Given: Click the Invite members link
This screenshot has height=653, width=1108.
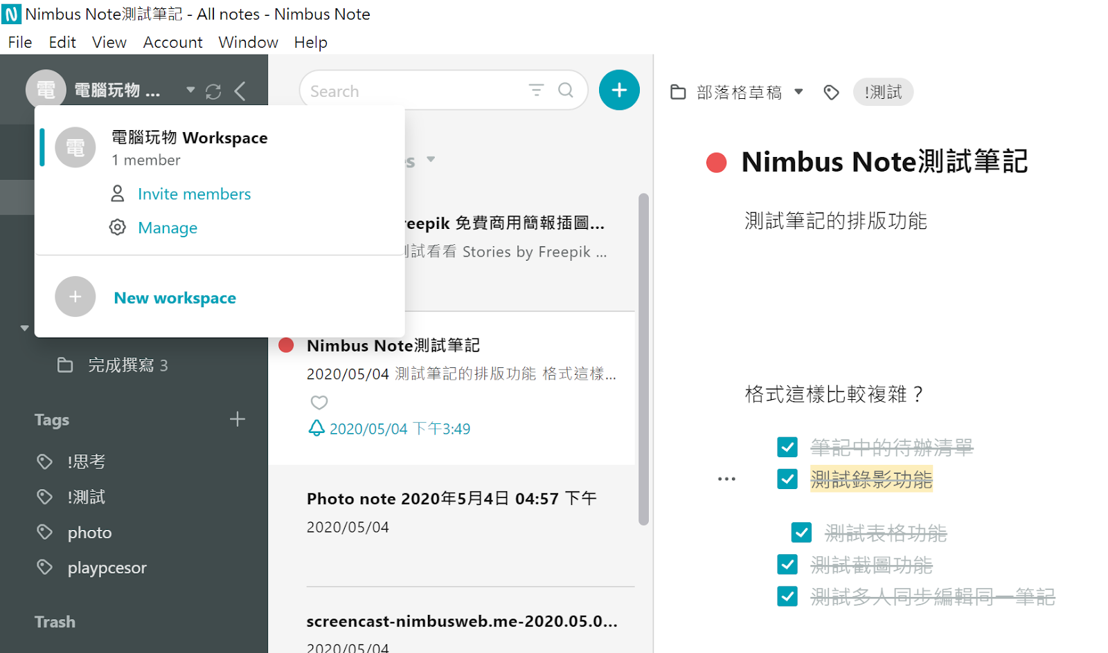Looking at the screenshot, I should (x=194, y=194).
